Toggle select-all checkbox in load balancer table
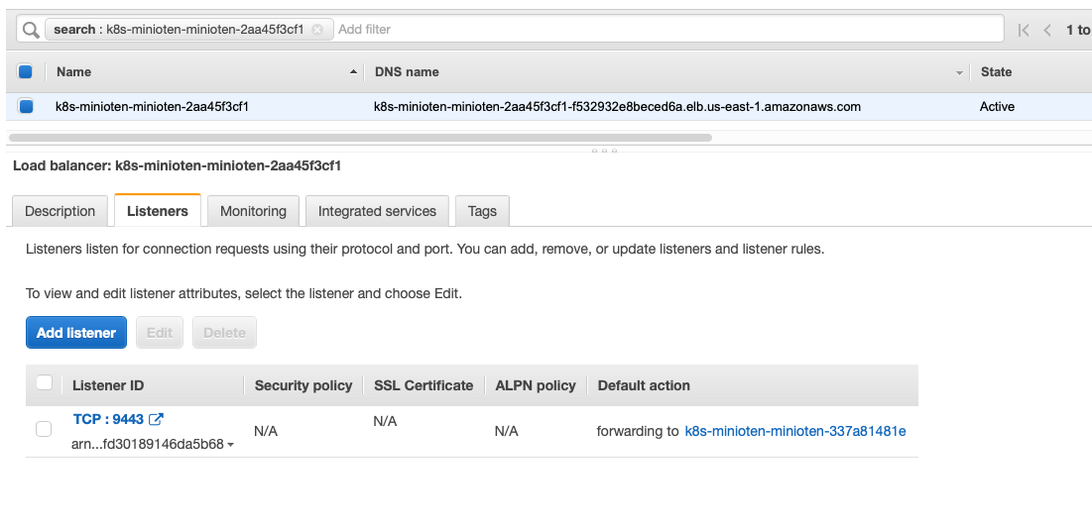1092x531 pixels. tap(26, 71)
